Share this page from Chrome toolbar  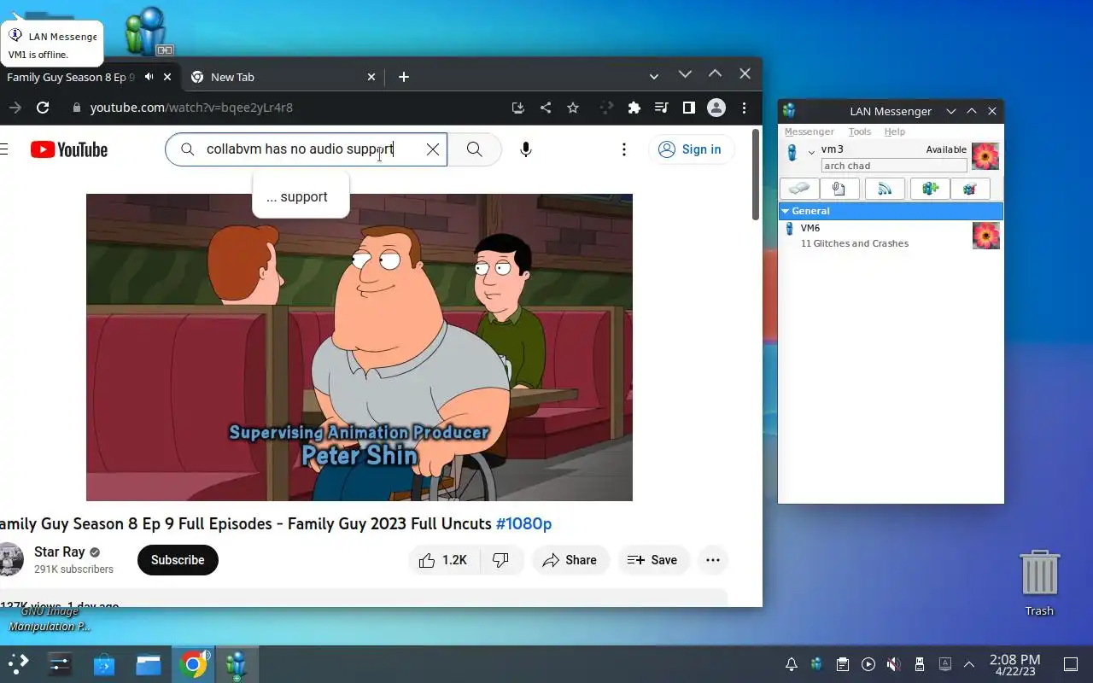point(546,108)
